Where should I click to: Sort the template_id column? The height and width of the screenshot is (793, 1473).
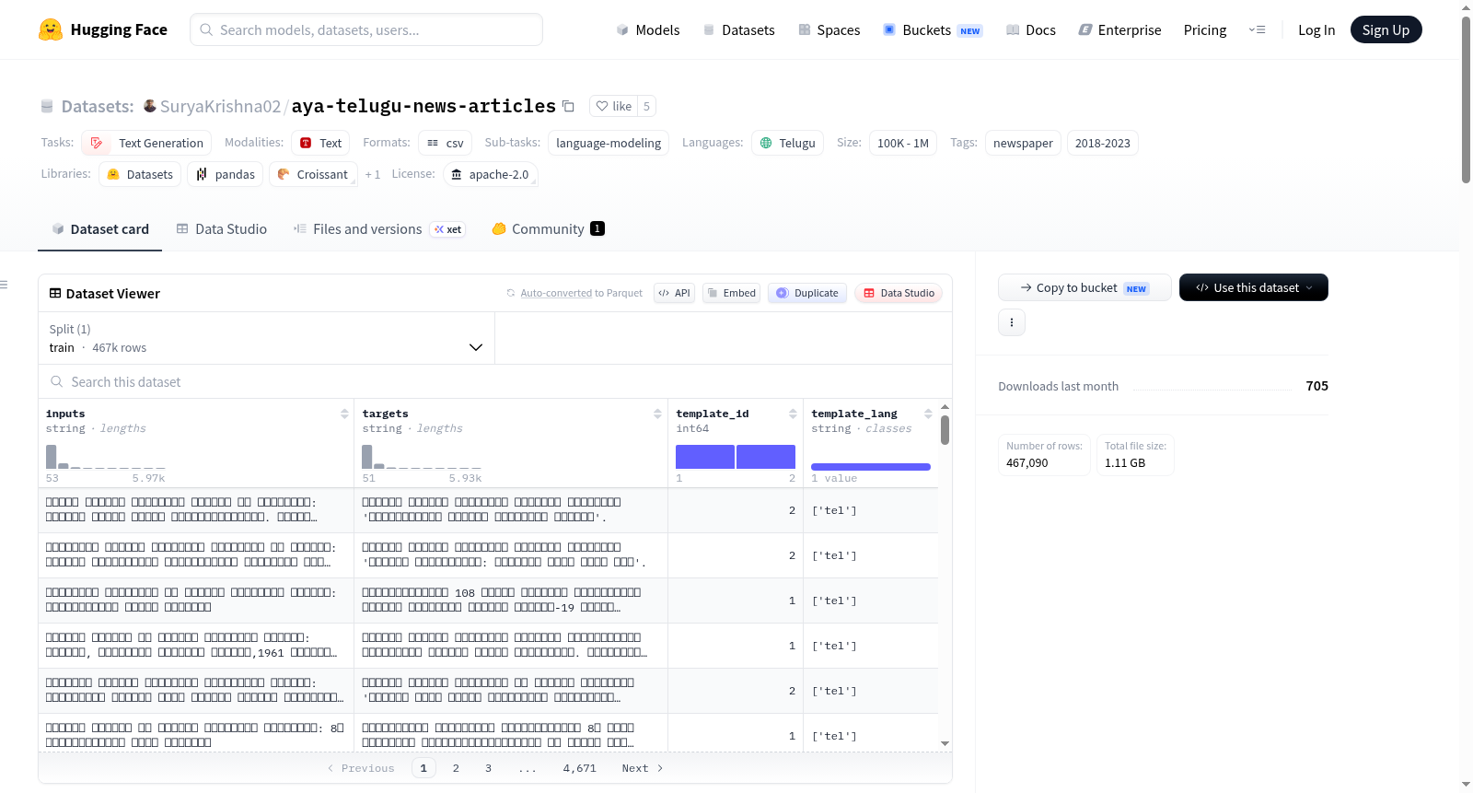click(x=793, y=414)
